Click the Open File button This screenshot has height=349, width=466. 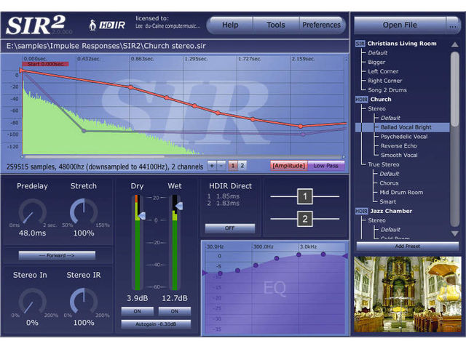(x=400, y=25)
